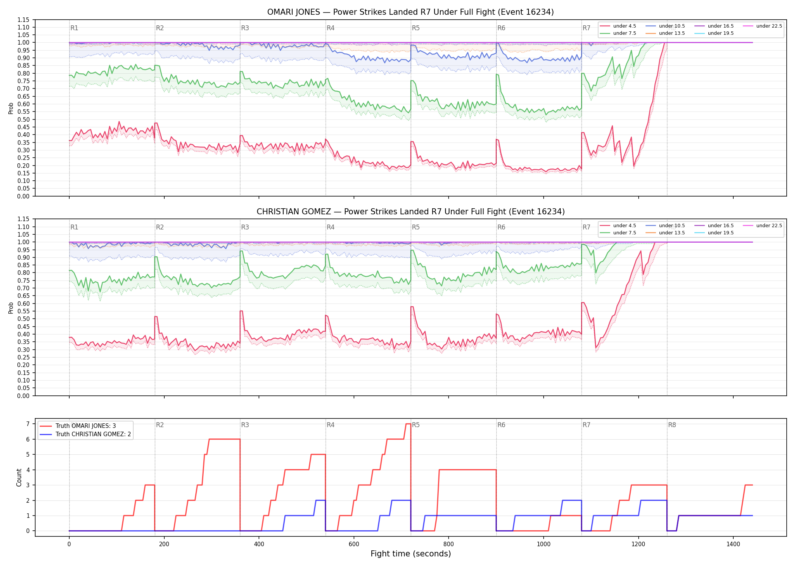Click R2 round marker in Omari Jones chart
Viewport: 795px width, 567px height.
pos(160,28)
